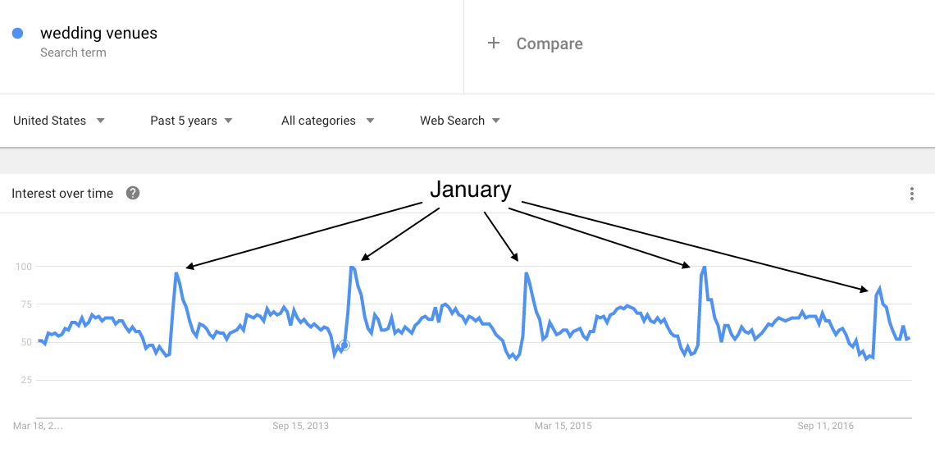Expand the Past 5 years time range

191,121
